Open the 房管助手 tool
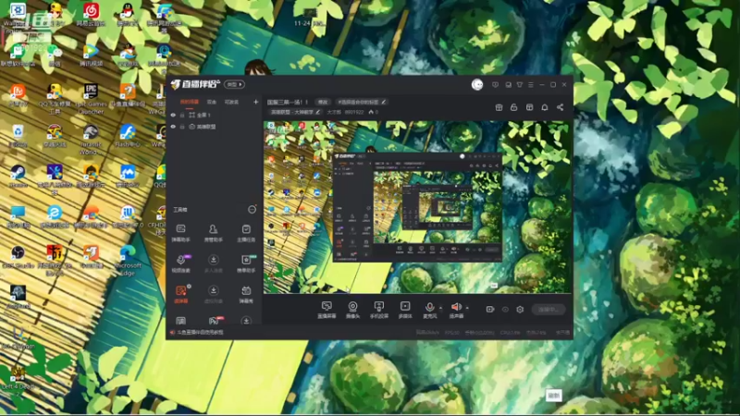The width and height of the screenshot is (740, 416). [x=214, y=233]
